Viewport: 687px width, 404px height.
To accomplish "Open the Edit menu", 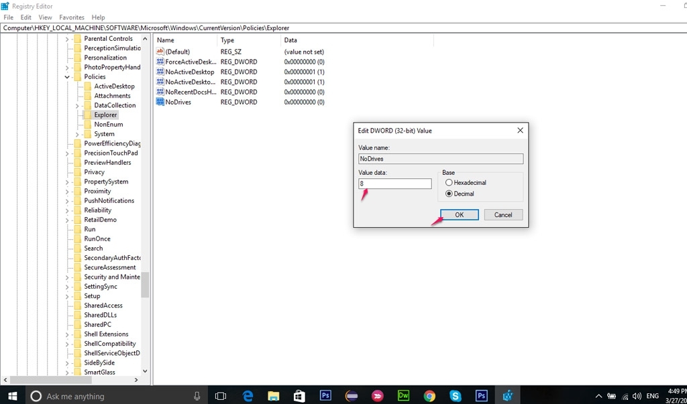I will click(x=26, y=17).
